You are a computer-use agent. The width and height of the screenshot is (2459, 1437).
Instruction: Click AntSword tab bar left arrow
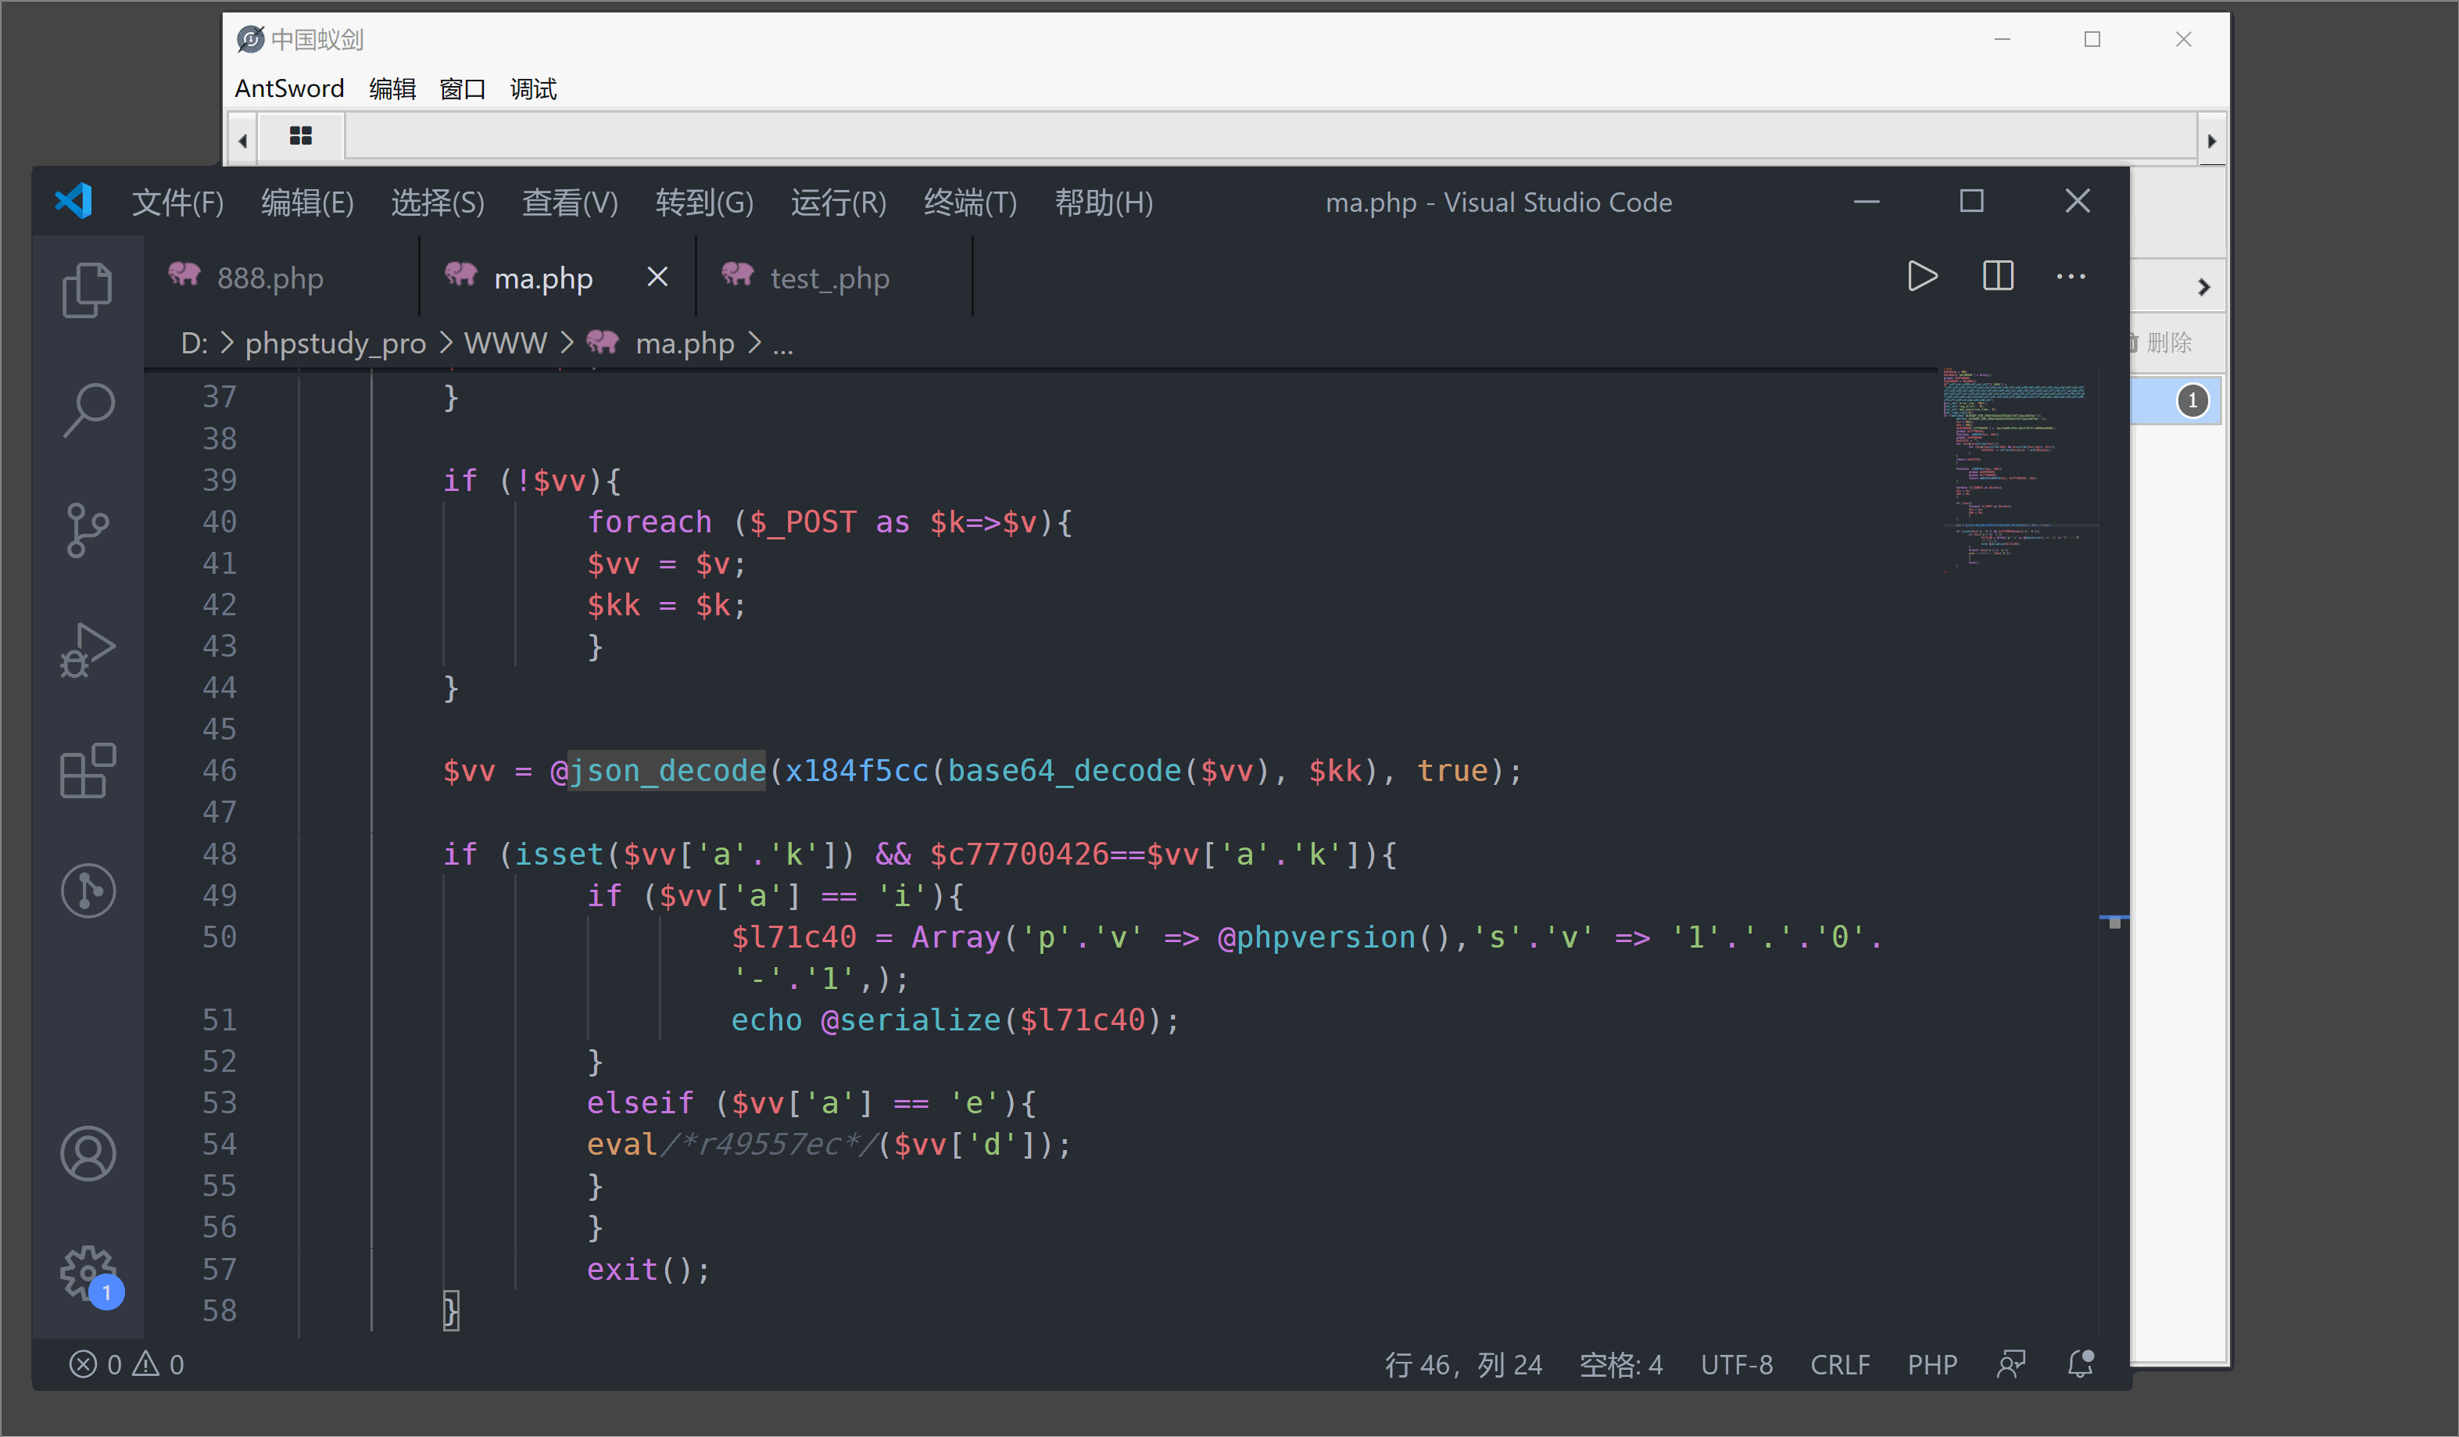pyautogui.click(x=242, y=141)
